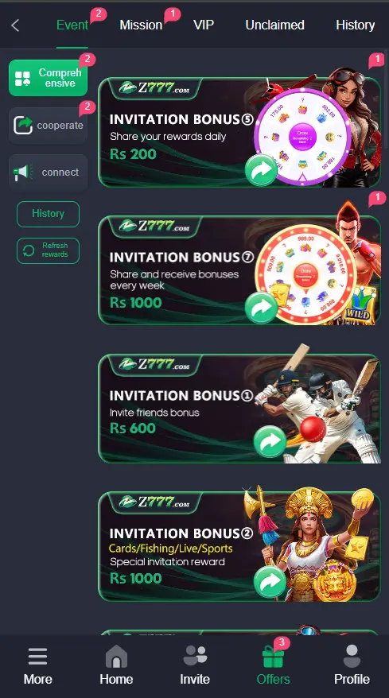Click share arrow on Invitation Bonus 7
Screen dimensions: 389x698
click(261, 308)
